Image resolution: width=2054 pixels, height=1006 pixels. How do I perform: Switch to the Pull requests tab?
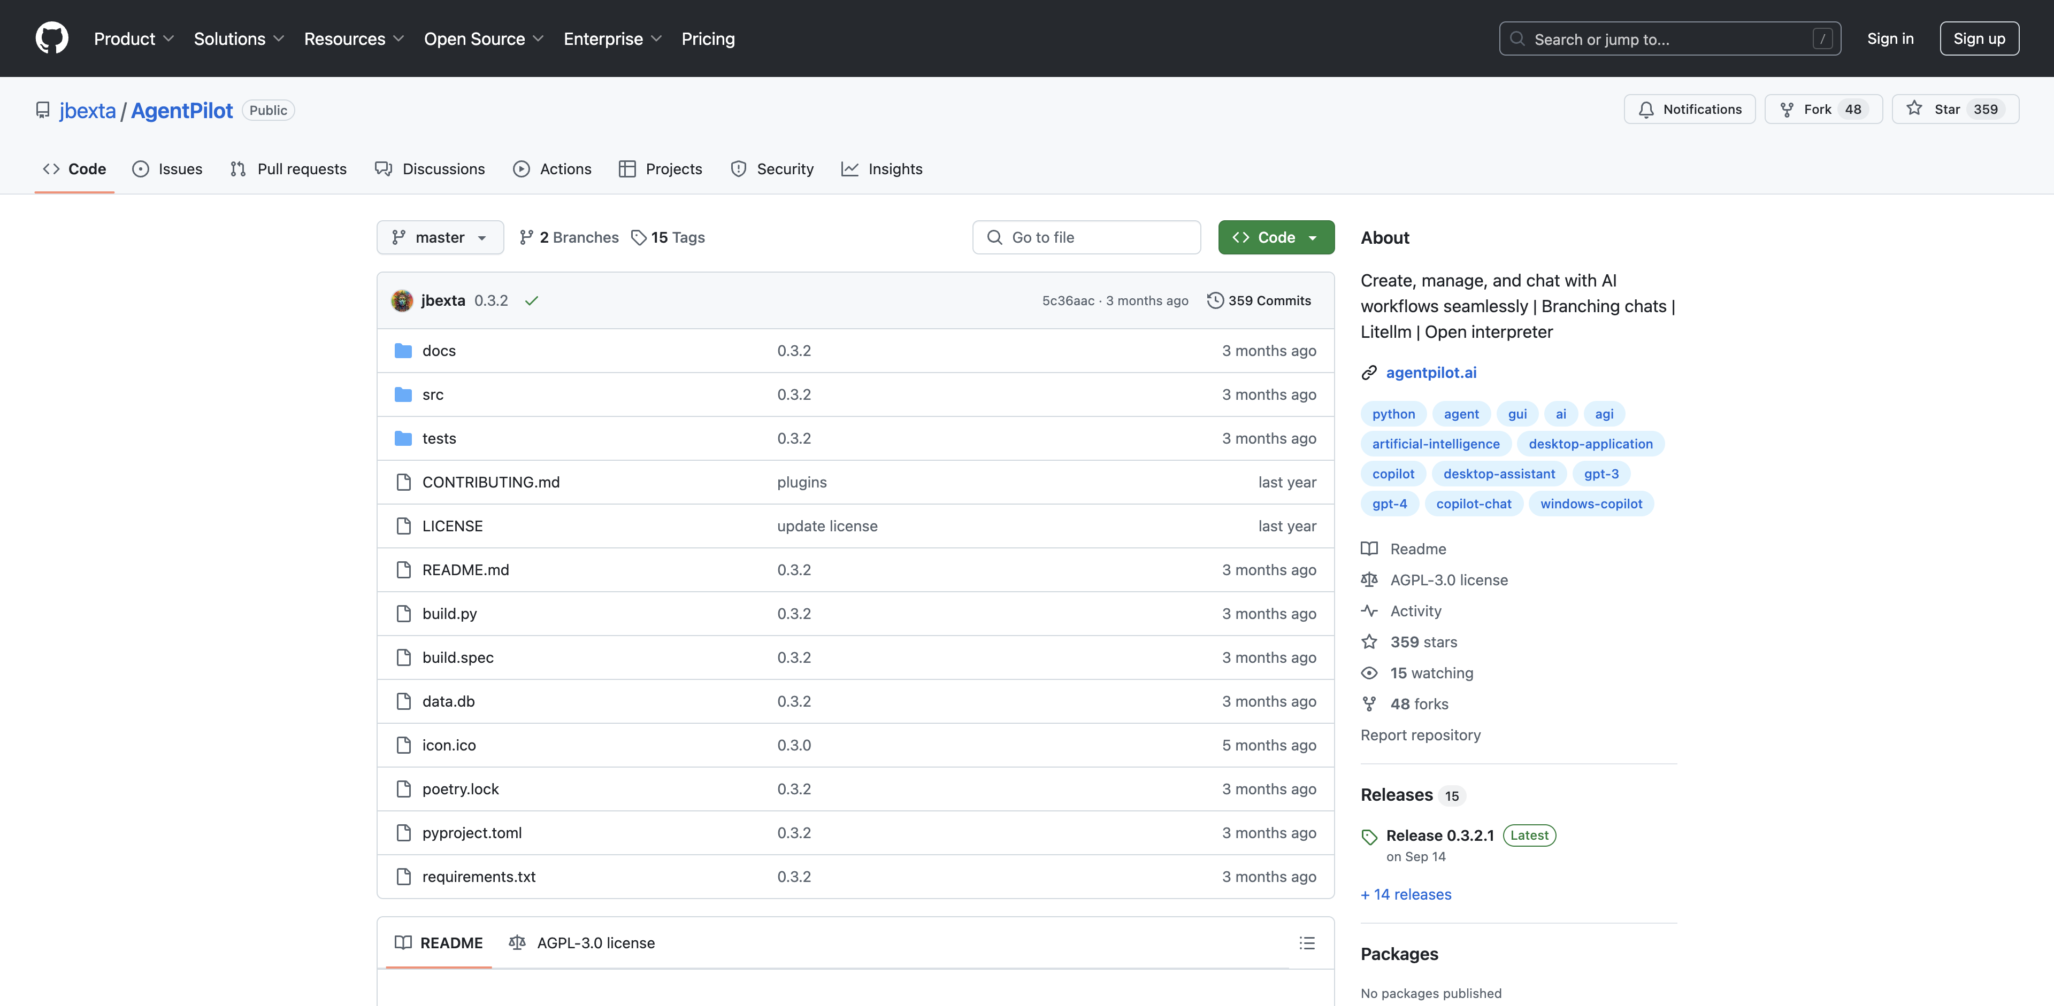(288, 169)
